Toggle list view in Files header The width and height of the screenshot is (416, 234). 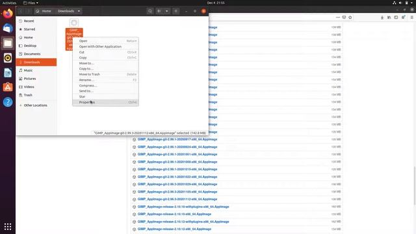click(x=159, y=11)
